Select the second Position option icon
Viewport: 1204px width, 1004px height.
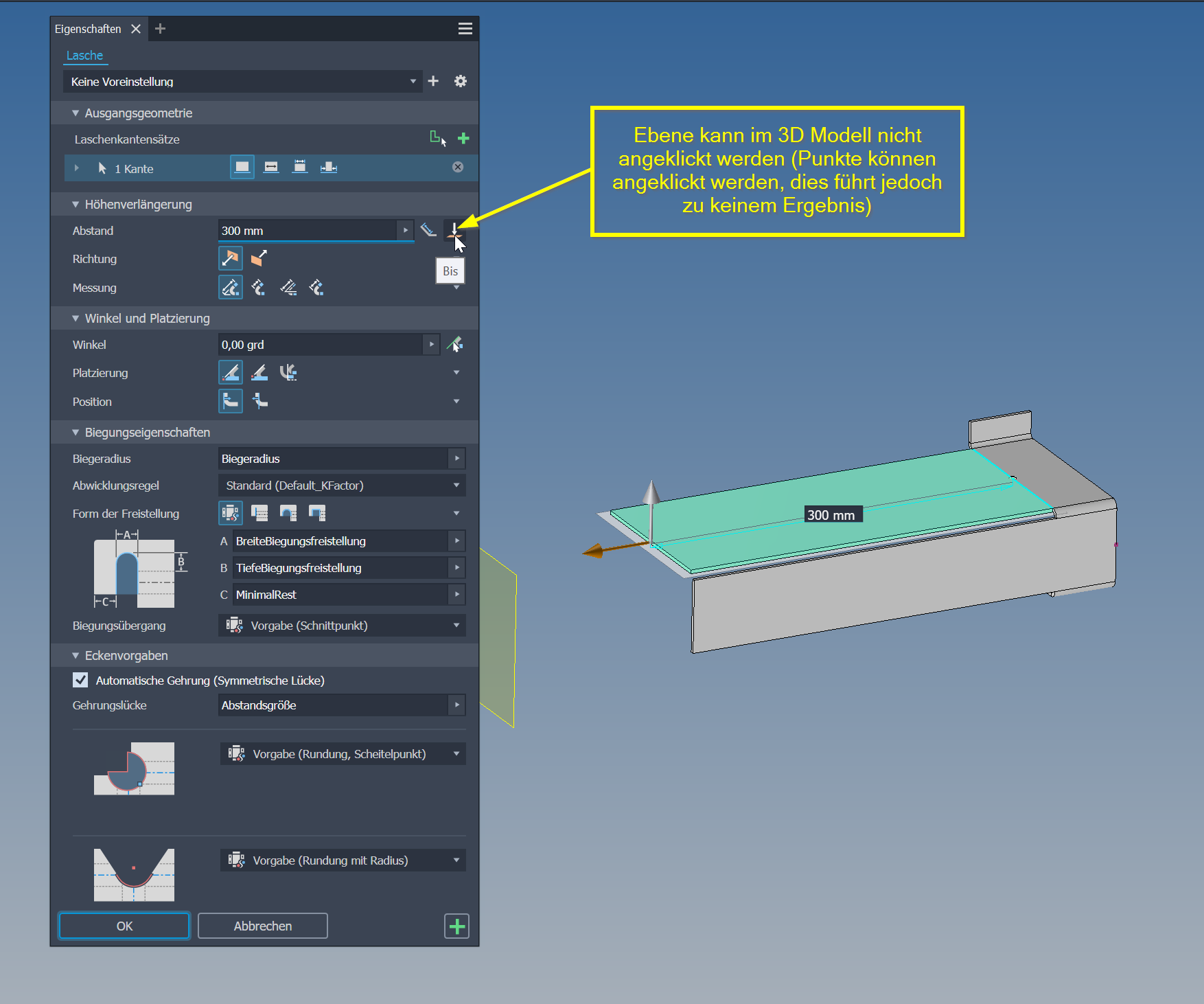click(259, 401)
